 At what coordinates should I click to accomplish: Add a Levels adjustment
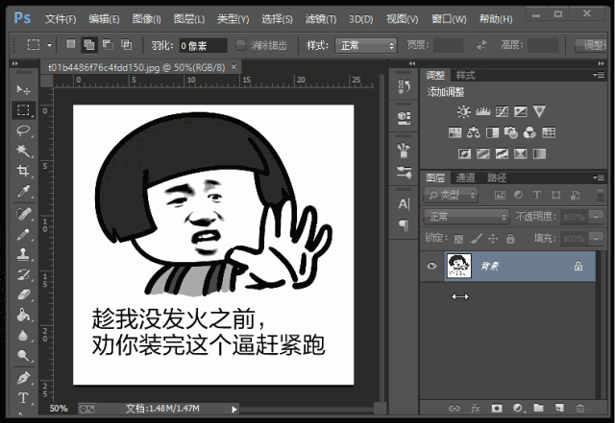click(x=482, y=111)
